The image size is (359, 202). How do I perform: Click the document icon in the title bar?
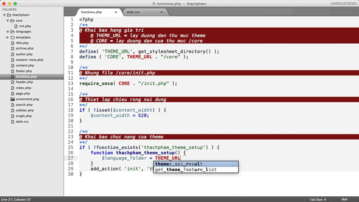tap(154, 4)
